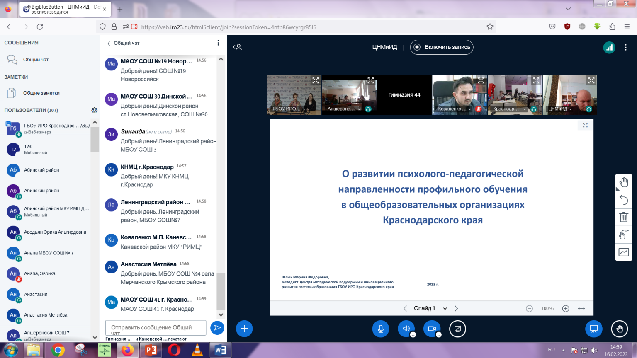Viewport: 637px width, 358px height.
Task: Go to the next slide arrow
Action: [x=456, y=308]
